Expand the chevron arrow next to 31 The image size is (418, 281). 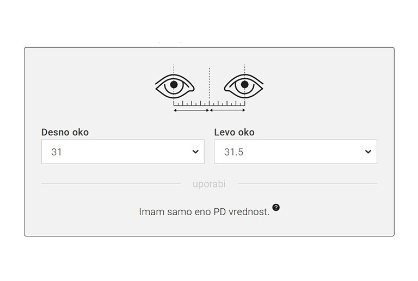pos(195,152)
